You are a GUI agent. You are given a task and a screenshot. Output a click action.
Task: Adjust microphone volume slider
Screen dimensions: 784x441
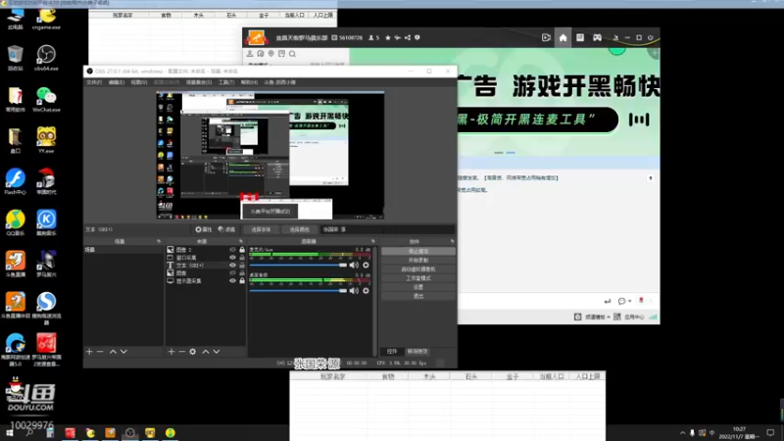coord(298,265)
